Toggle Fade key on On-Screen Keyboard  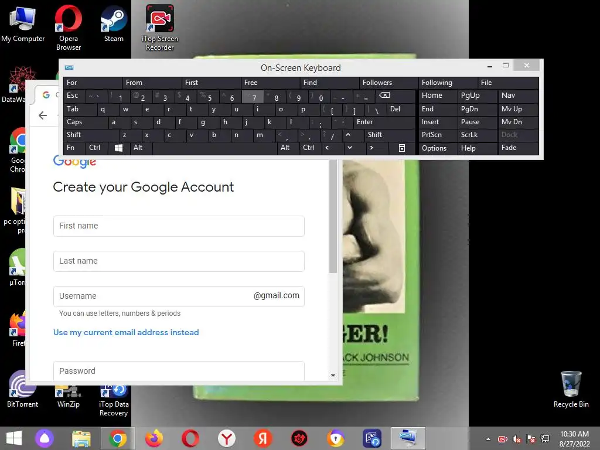click(518, 148)
